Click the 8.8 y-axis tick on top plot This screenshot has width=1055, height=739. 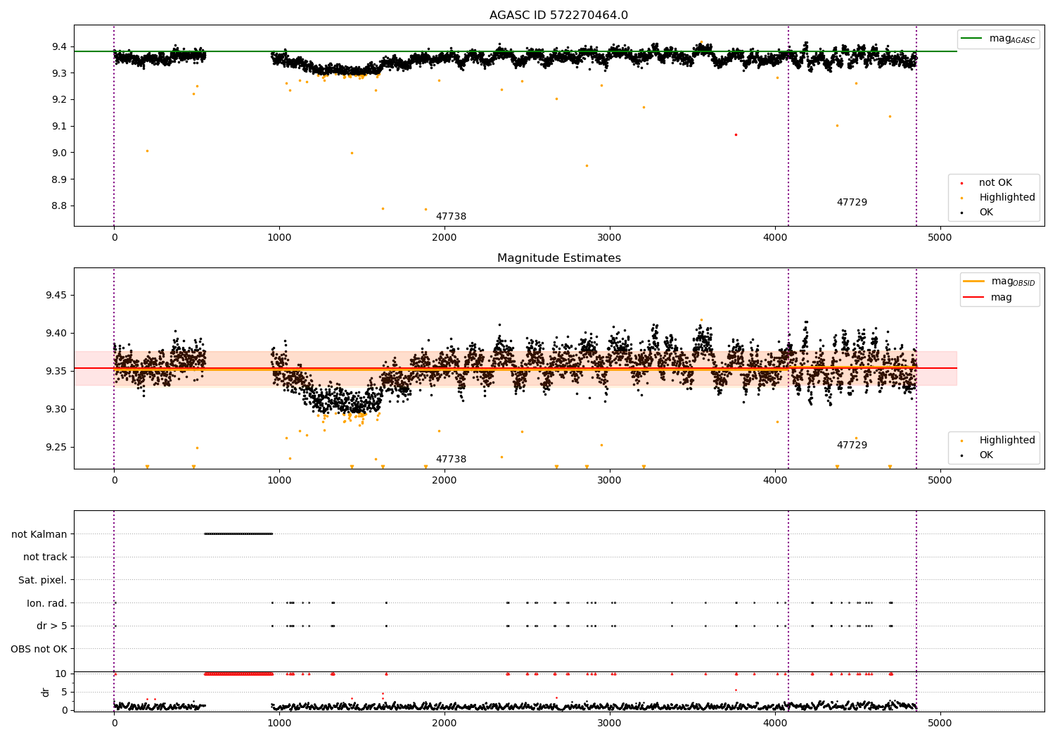(58, 206)
